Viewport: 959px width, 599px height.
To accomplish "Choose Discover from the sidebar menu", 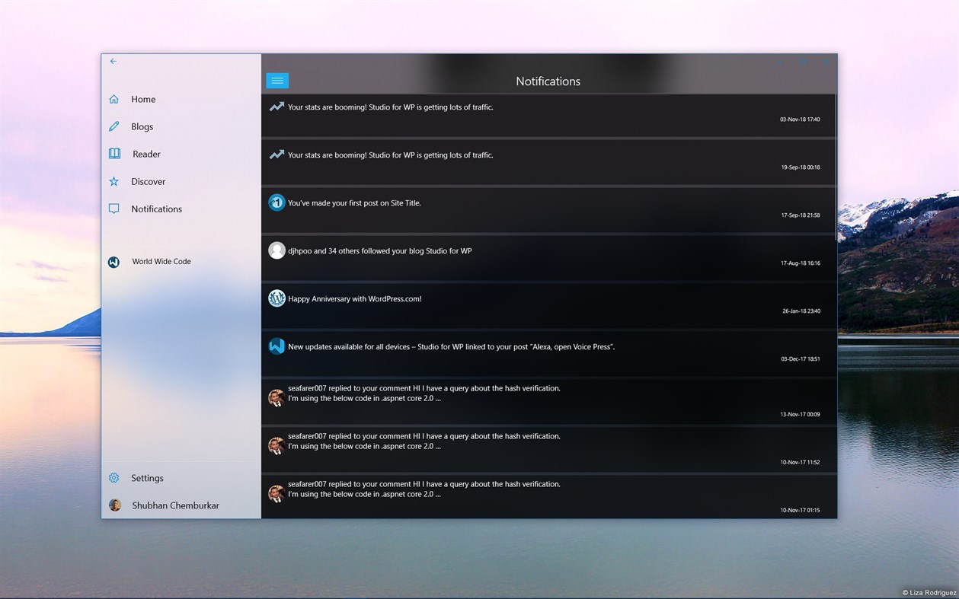I will pyautogui.click(x=148, y=181).
